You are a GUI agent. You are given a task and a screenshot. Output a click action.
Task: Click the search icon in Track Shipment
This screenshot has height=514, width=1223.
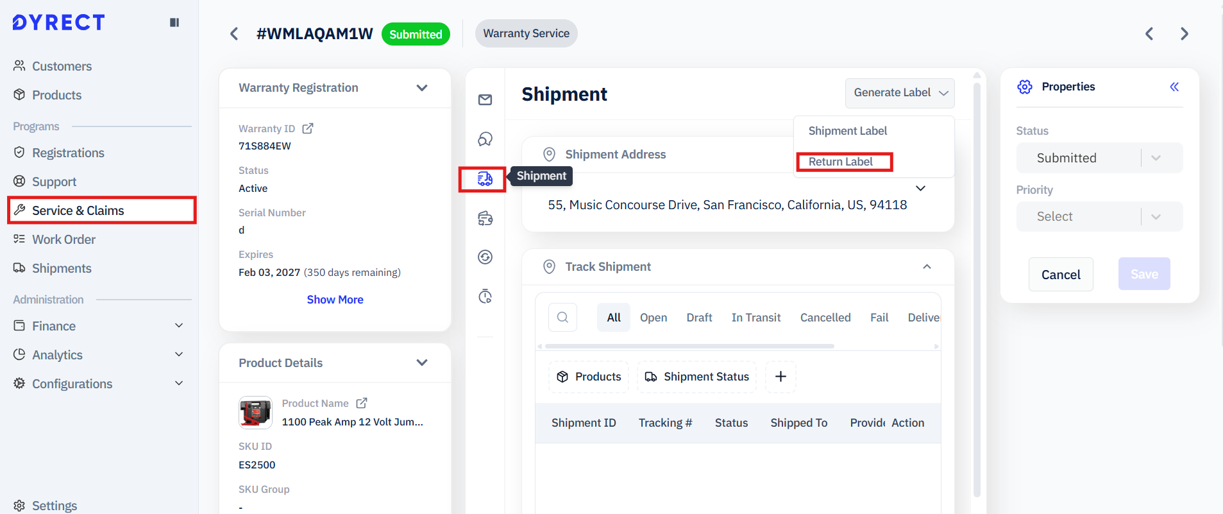(x=562, y=317)
